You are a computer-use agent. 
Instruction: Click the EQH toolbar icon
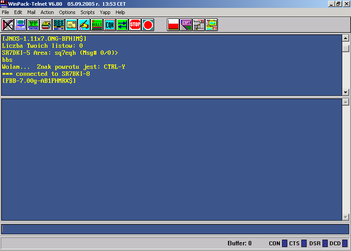(110, 25)
